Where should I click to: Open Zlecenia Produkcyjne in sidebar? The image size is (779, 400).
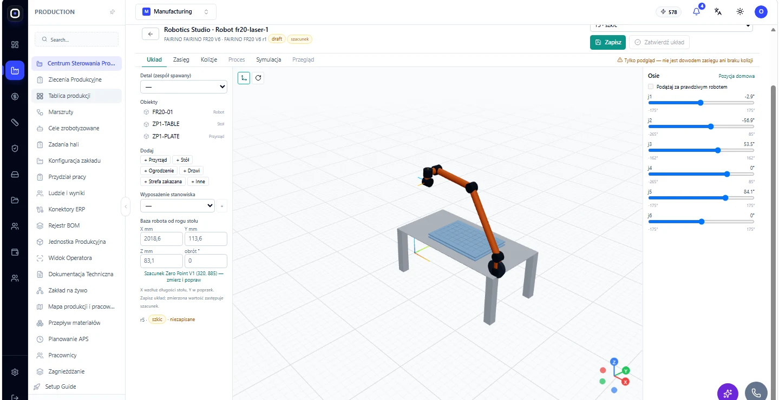pos(76,79)
